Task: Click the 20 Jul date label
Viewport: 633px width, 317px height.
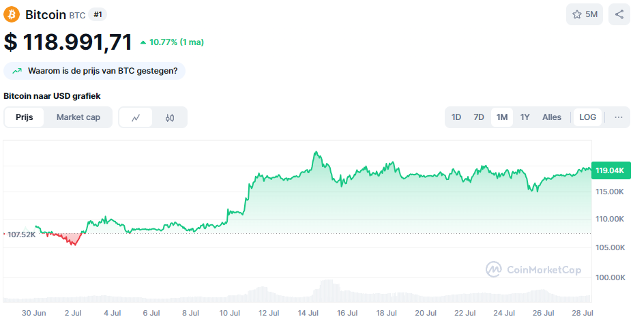Action: [426, 313]
